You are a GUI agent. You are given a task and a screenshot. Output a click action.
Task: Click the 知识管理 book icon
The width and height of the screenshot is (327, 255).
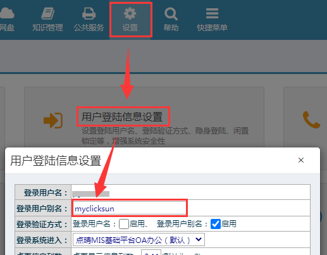[x=47, y=13]
